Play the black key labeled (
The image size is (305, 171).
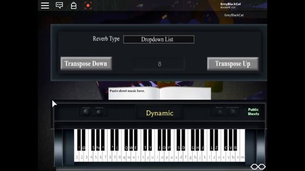coord(117,140)
